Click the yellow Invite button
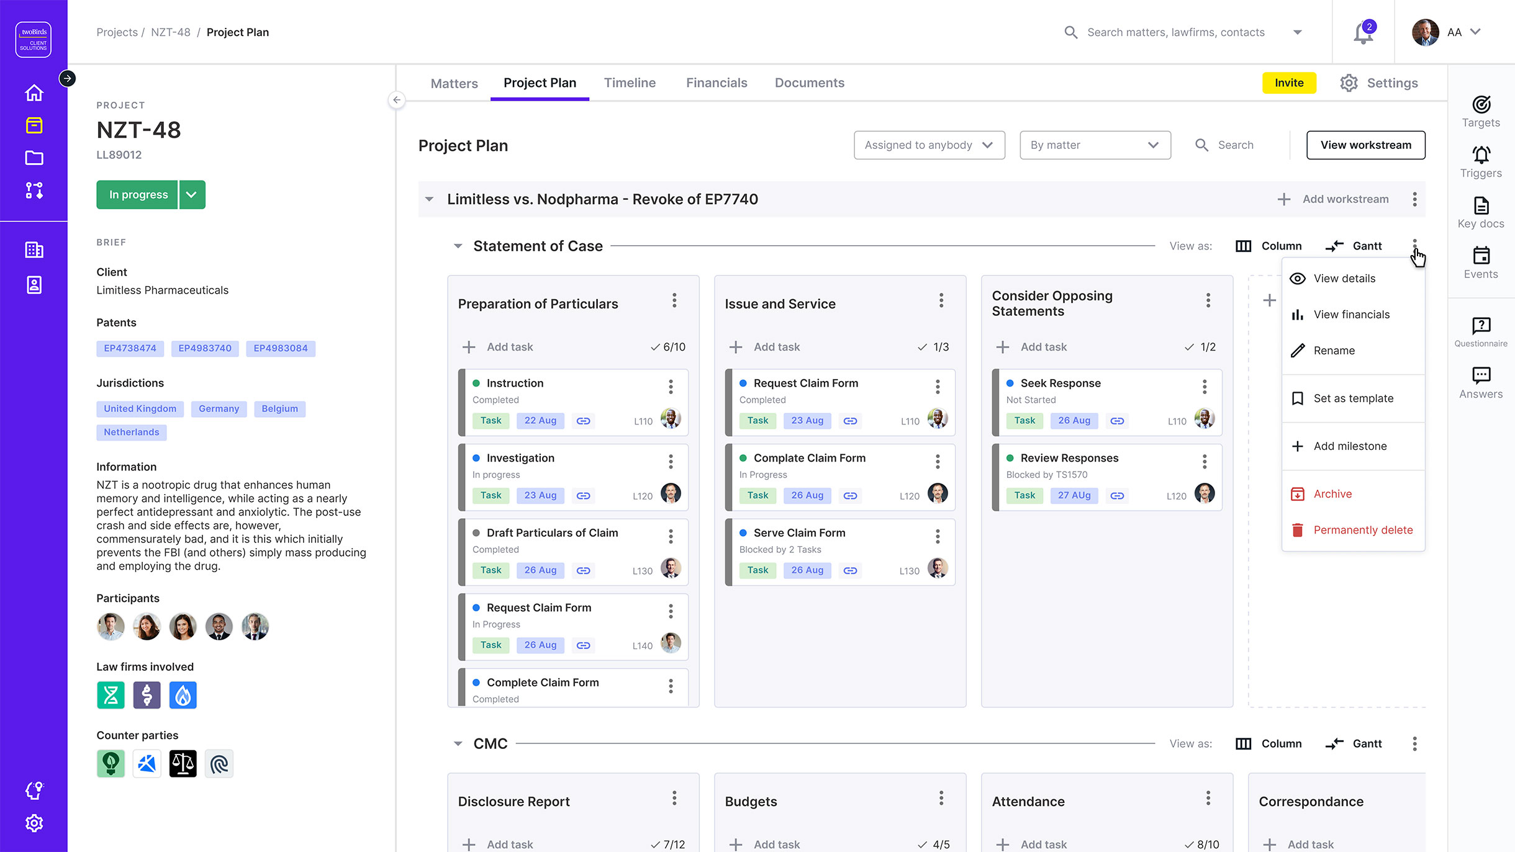Viewport: 1515px width, 852px height. pos(1289,83)
